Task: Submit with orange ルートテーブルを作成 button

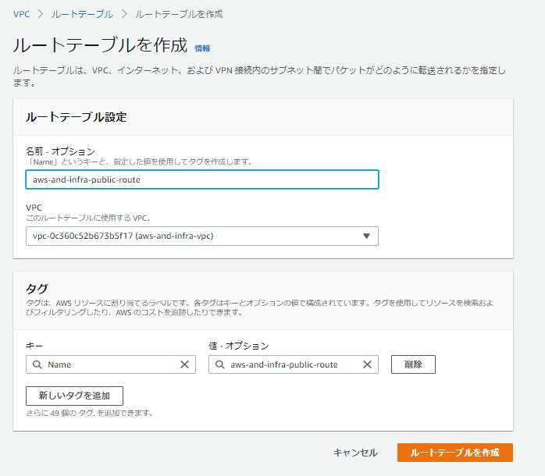Action: [x=454, y=453]
